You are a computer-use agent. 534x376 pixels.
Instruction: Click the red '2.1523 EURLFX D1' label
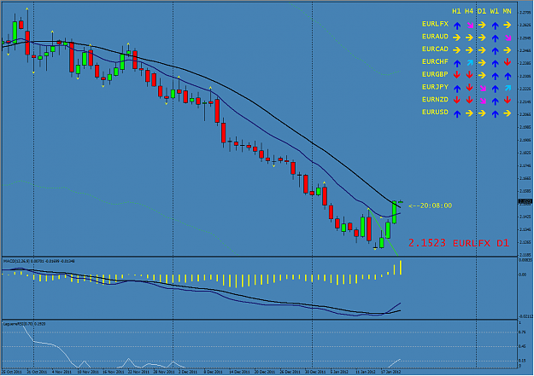pos(459,243)
